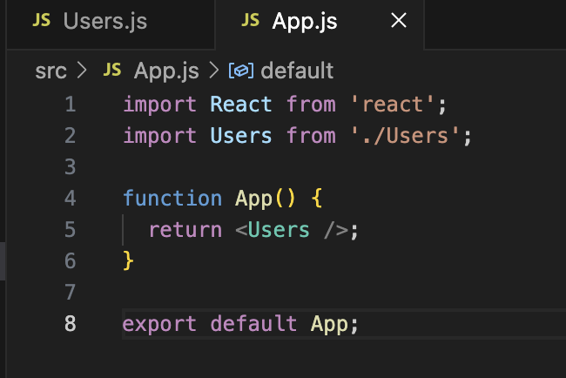
Task: Click the React identifier on line 1
Action: pos(240,105)
